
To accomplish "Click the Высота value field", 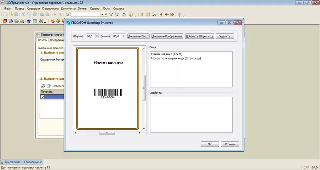I will pyautogui.click(x=117, y=36).
